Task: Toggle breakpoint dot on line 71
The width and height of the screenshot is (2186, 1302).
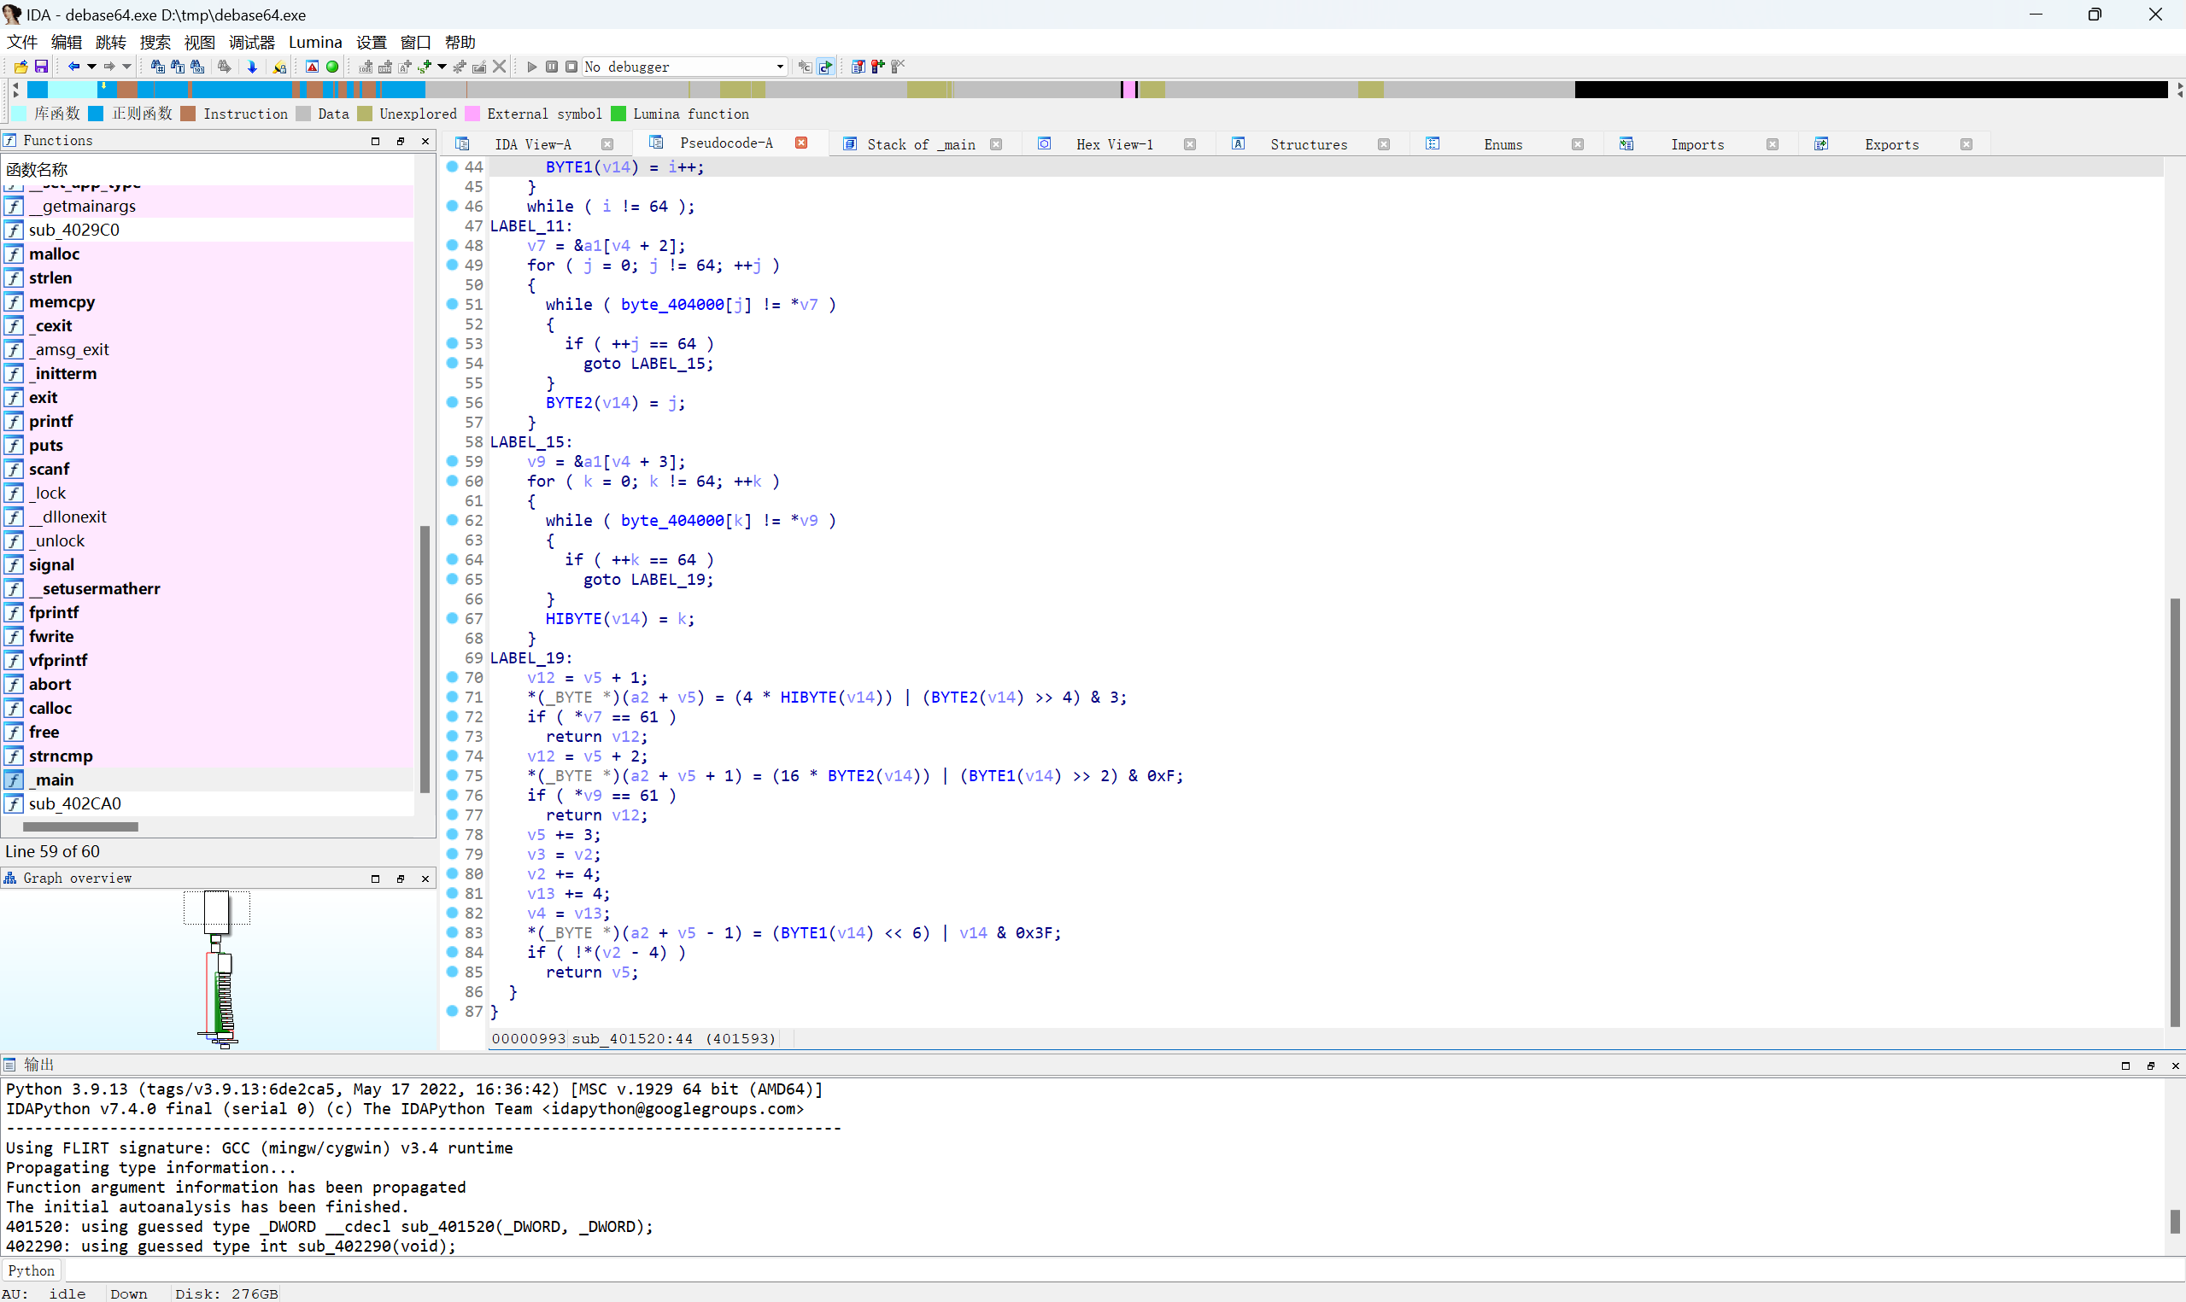Action: coord(452,696)
